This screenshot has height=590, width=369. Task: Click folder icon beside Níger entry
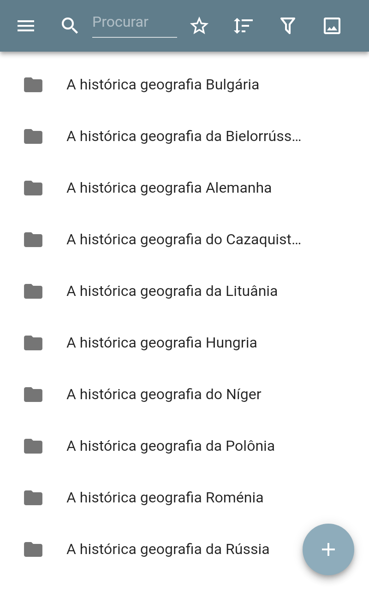click(33, 395)
